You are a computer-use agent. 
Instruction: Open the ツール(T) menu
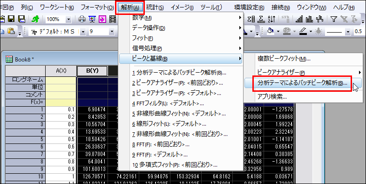[x=211, y=7]
